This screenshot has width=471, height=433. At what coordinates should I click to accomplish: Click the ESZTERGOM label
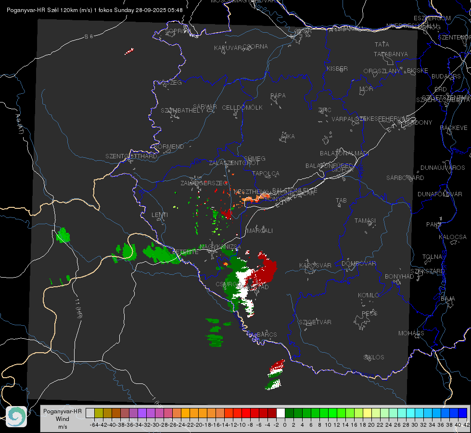(432, 18)
